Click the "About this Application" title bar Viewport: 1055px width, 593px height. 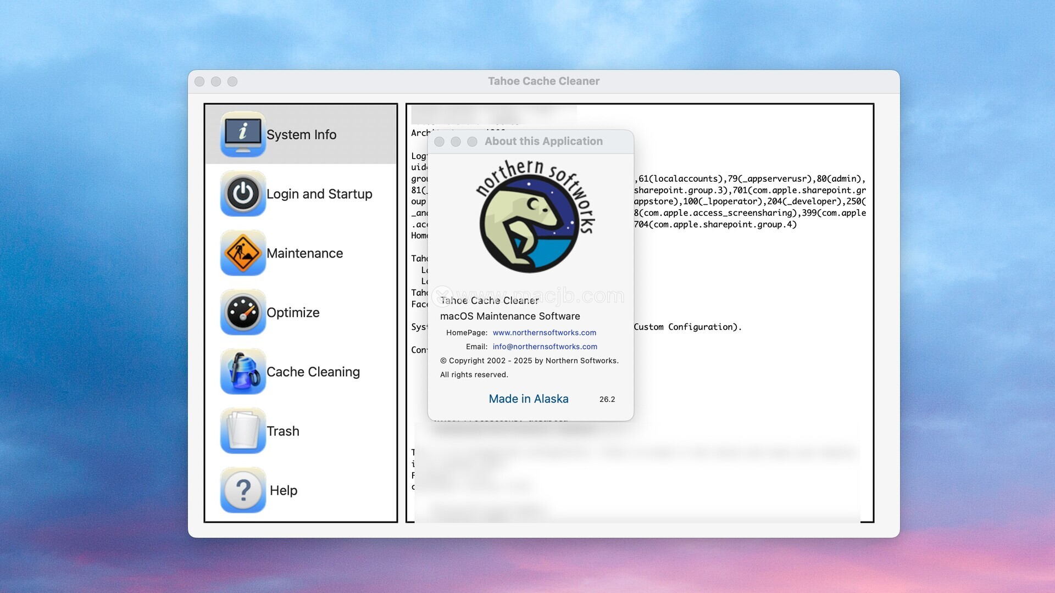[543, 141]
